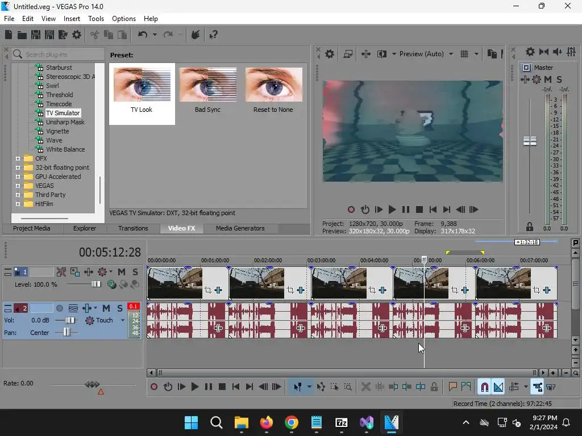Open Video Output FX in preview toolbar
This screenshot has width=582, height=436.
pos(366,54)
